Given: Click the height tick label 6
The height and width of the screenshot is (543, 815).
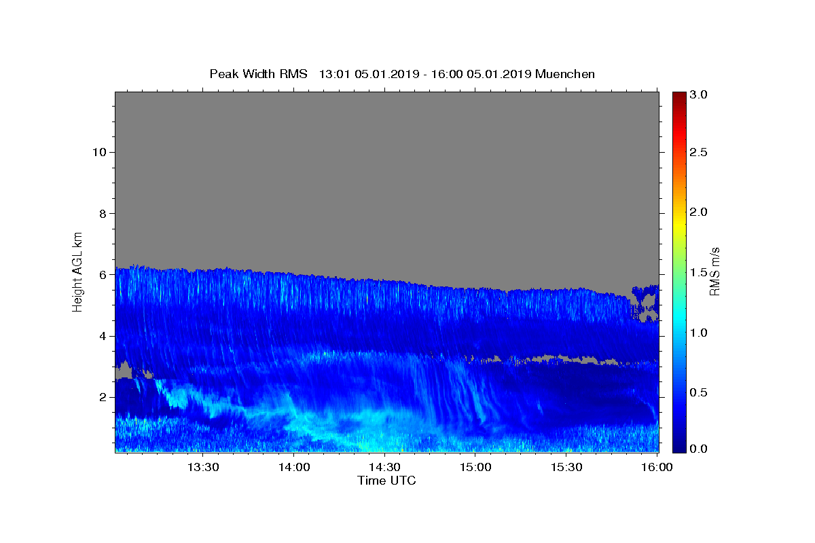Looking at the screenshot, I should tap(103, 275).
